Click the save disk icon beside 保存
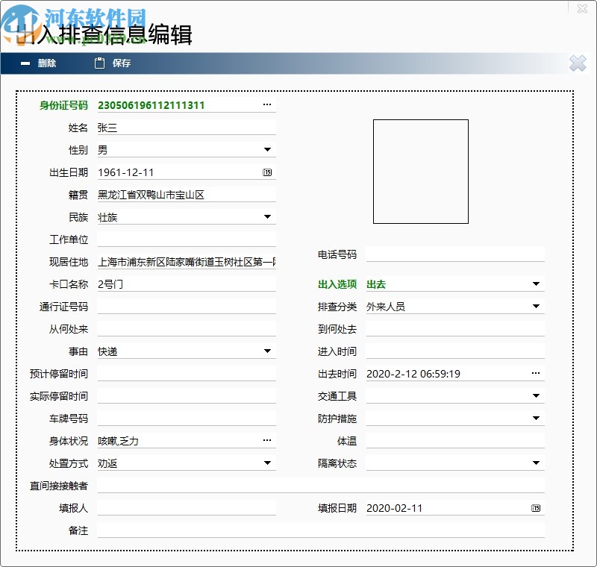Image resolution: width=597 pixels, height=567 pixels. click(x=101, y=63)
